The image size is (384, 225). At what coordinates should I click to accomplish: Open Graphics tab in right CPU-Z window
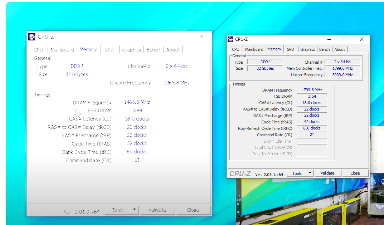(x=307, y=49)
